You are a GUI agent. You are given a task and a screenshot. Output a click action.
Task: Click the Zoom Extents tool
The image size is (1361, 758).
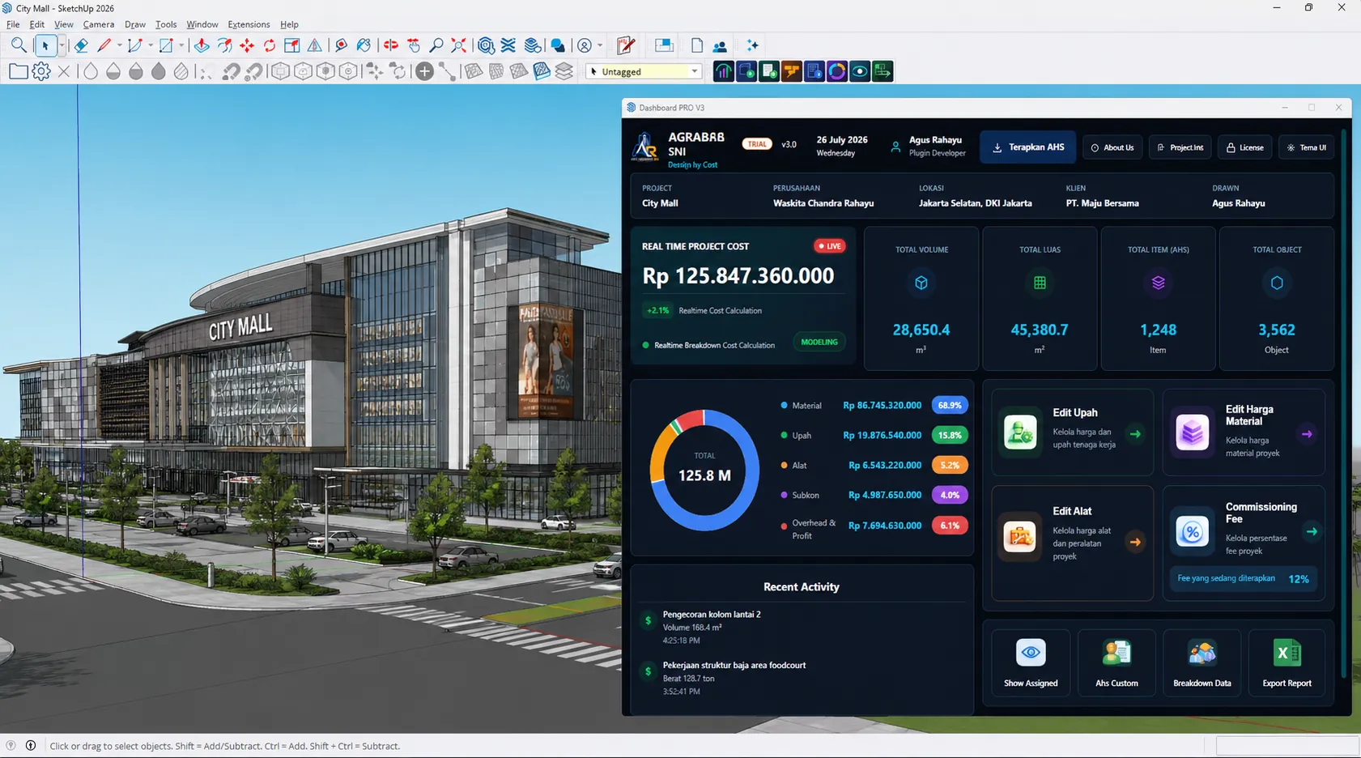point(459,45)
